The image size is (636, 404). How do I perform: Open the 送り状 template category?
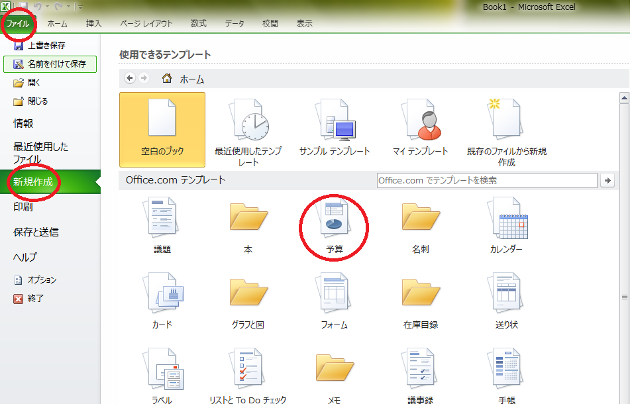pos(507,301)
